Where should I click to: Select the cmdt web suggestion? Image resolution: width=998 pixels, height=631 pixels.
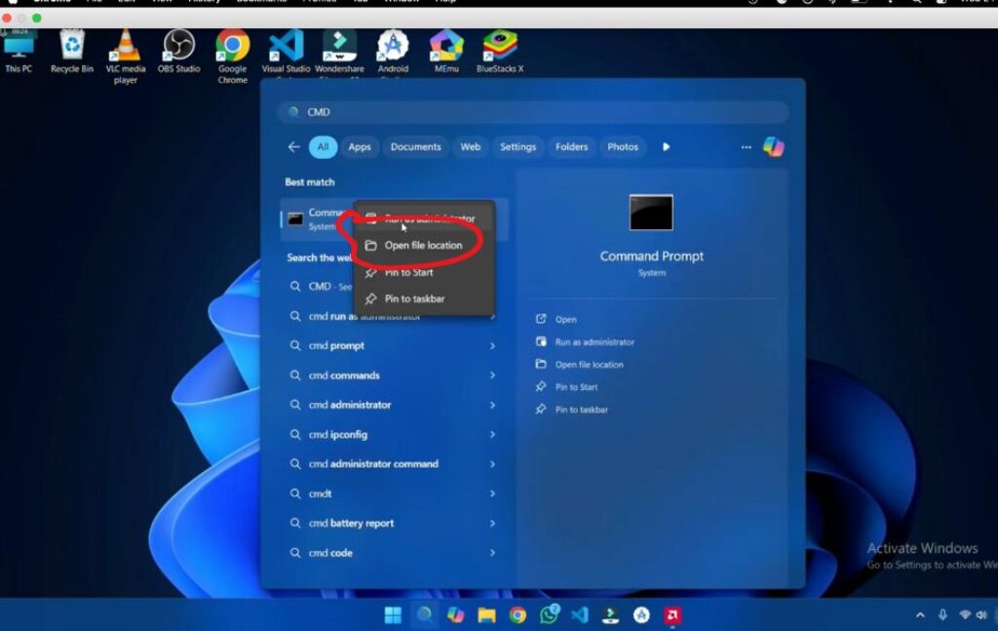[x=393, y=493]
